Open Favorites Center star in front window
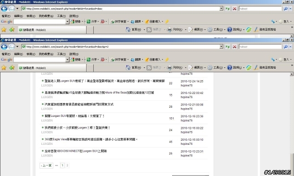The width and height of the screenshot is (294, 176). coord(4,67)
